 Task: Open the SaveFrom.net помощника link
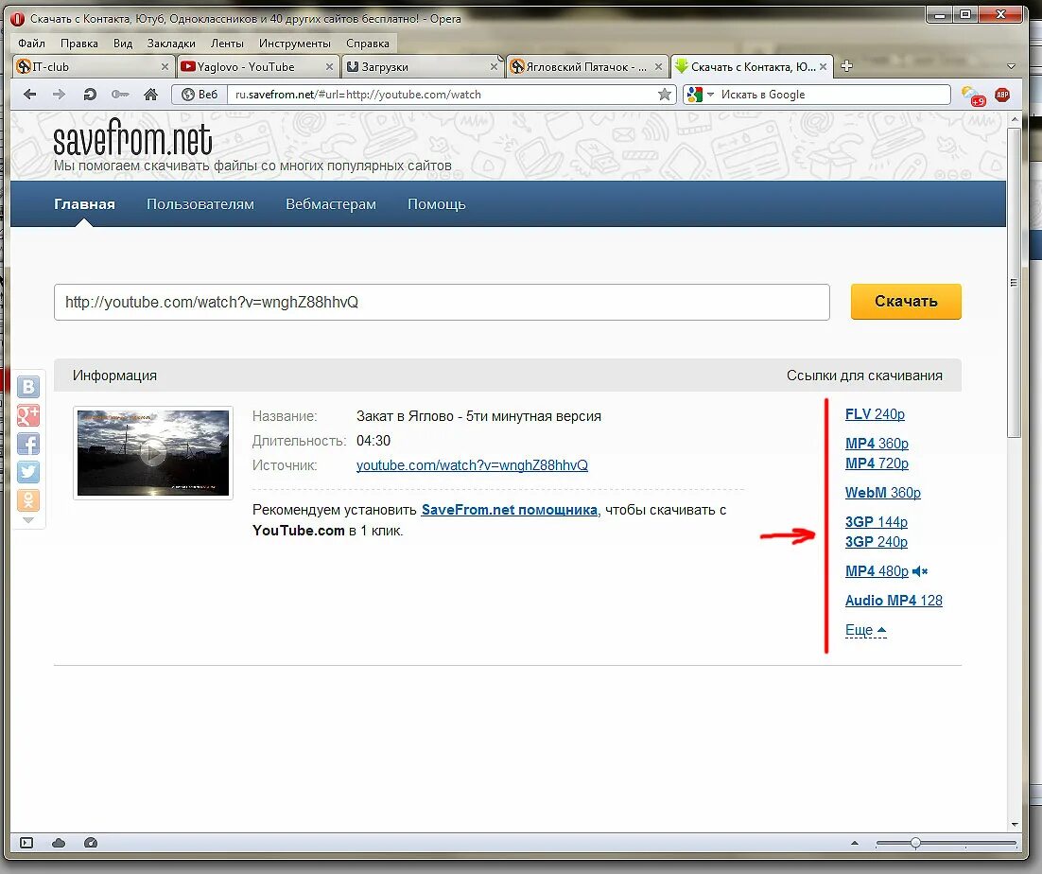point(509,510)
